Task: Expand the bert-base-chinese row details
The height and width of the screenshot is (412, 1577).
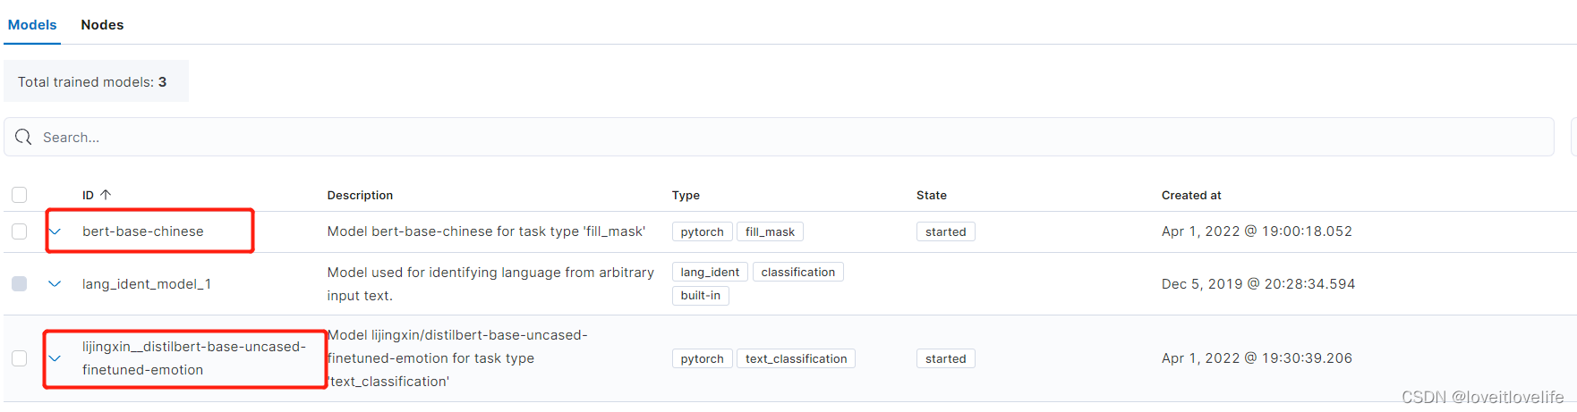Action: coord(55,231)
